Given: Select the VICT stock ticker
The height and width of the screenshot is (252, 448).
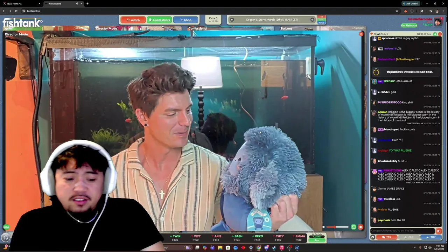Looking at the screenshot, I should pyautogui.click(x=195, y=238).
